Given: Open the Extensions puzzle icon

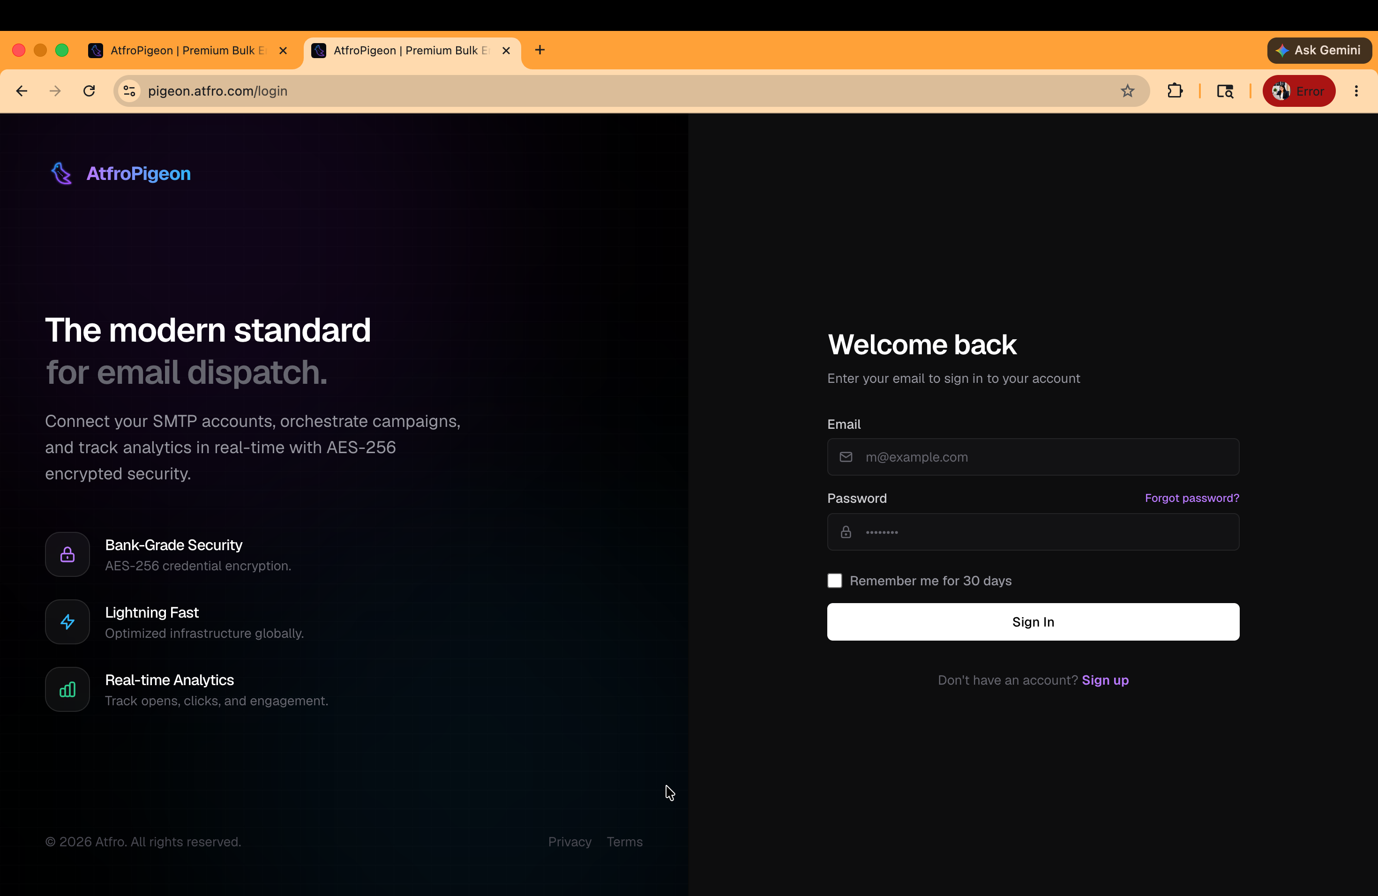Looking at the screenshot, I should click(x=1175, y=91).
